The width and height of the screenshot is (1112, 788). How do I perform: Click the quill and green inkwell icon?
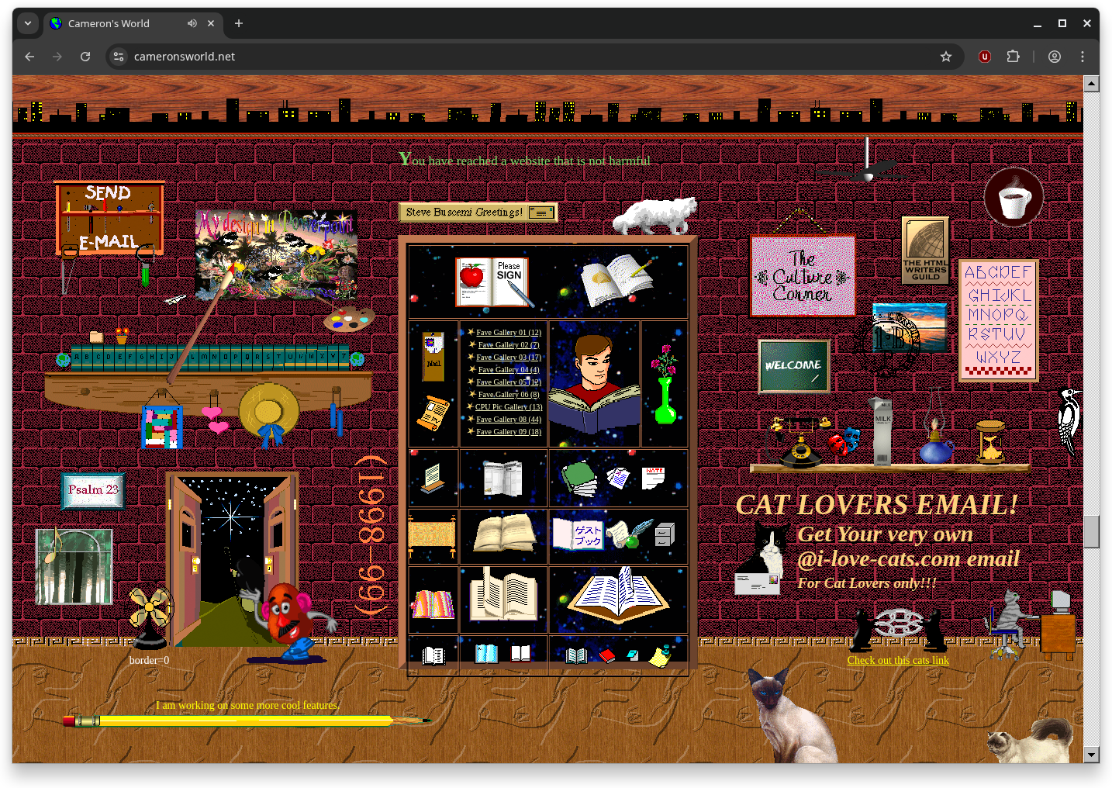click(x=629, y=534)
